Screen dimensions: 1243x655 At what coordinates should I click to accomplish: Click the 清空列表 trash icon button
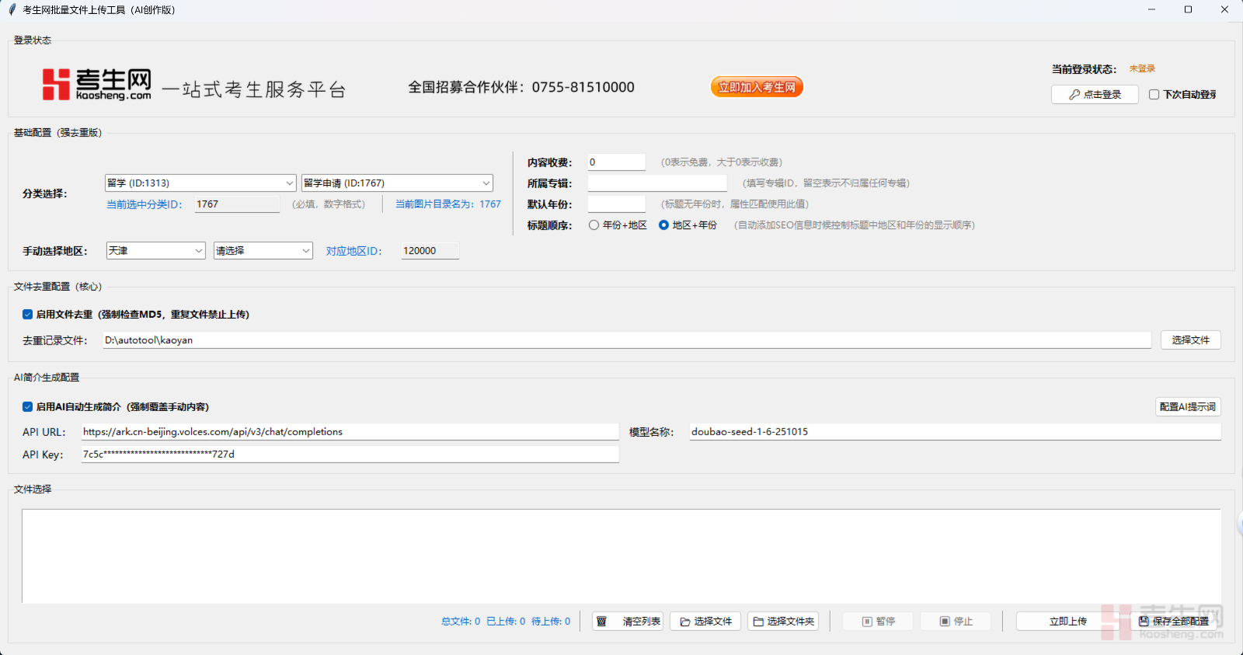[x=628, y=622]
